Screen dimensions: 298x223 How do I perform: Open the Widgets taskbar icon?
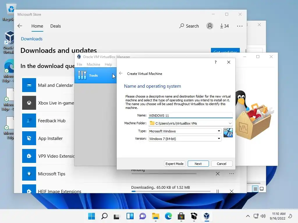130,216
